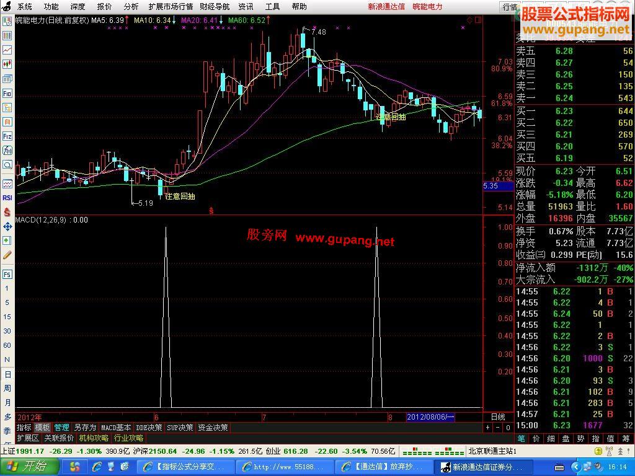
Task: Open the 分析 menu
Action: (131, 6)
